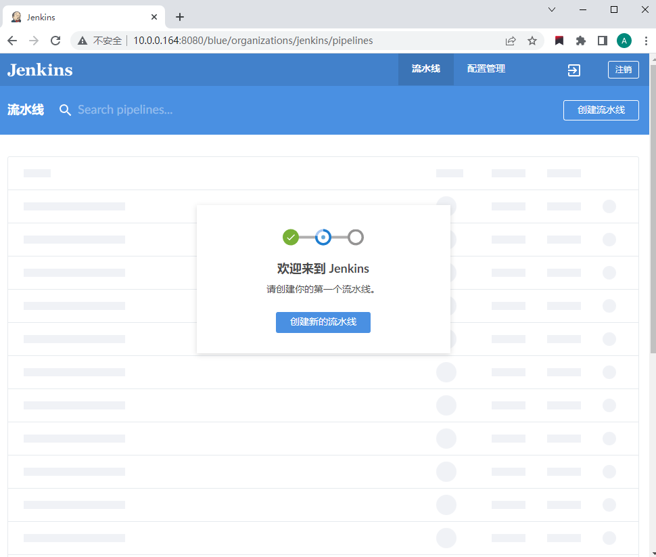The height and width of the screenshot is (557, 656).
Task: Open the profile avatar A
Action: (x=624, y=41)
